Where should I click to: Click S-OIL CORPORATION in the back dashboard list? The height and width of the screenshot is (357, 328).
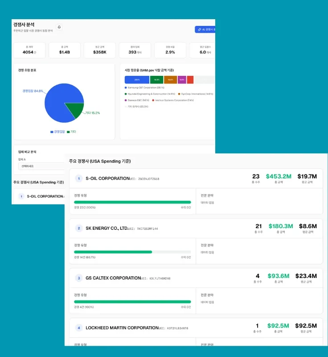tap(45, 196)
